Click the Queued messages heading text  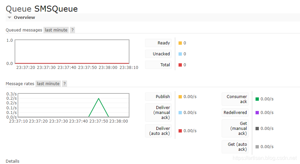[x=24, y=30]
